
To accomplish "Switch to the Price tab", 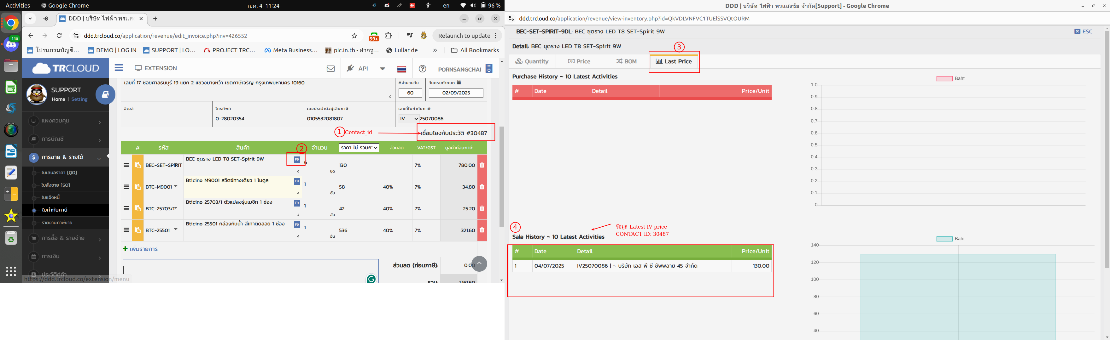I will click(x=579, y=61).
